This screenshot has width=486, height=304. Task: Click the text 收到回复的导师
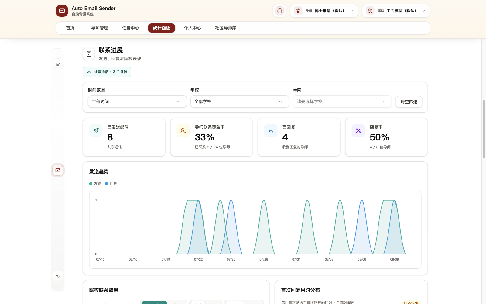pos(295,147)
